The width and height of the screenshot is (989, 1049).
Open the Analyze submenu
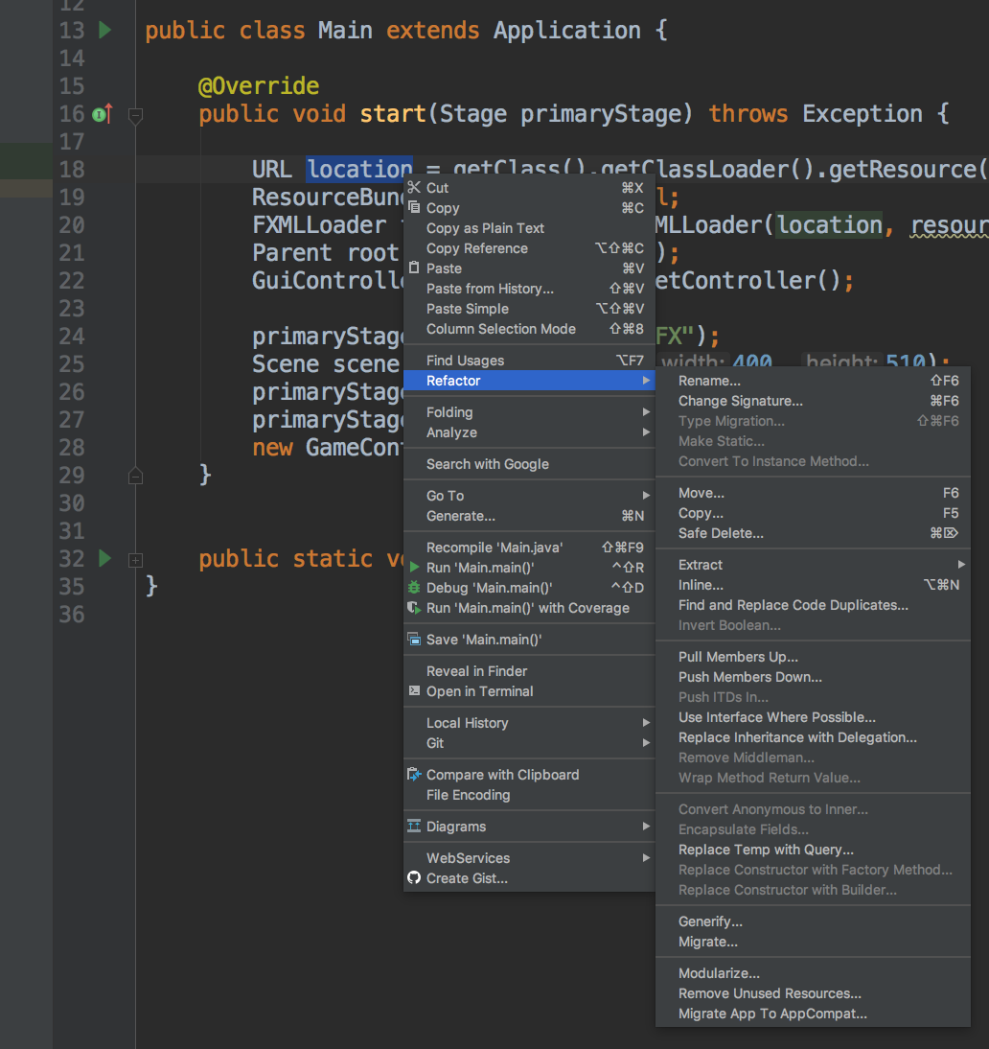click(529, 432)
